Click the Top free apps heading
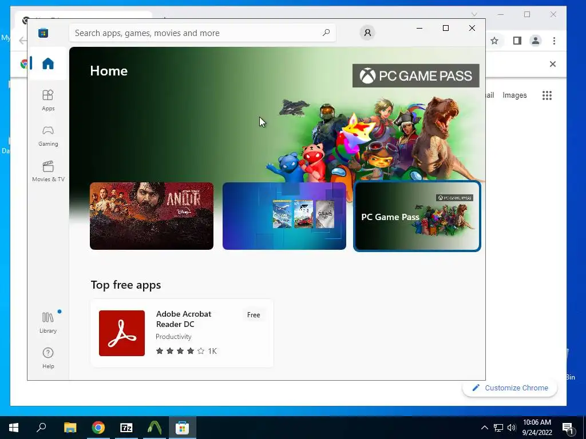 126,285
